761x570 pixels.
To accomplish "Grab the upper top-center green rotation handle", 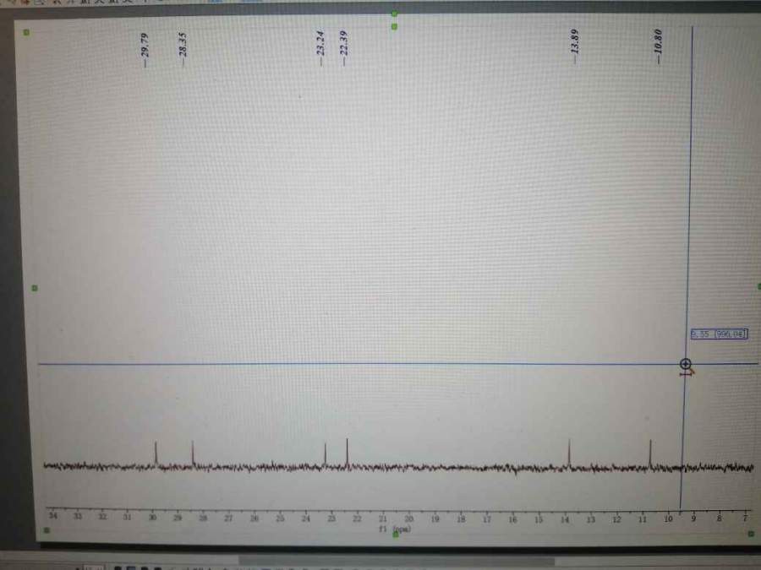I will [394, 14].
